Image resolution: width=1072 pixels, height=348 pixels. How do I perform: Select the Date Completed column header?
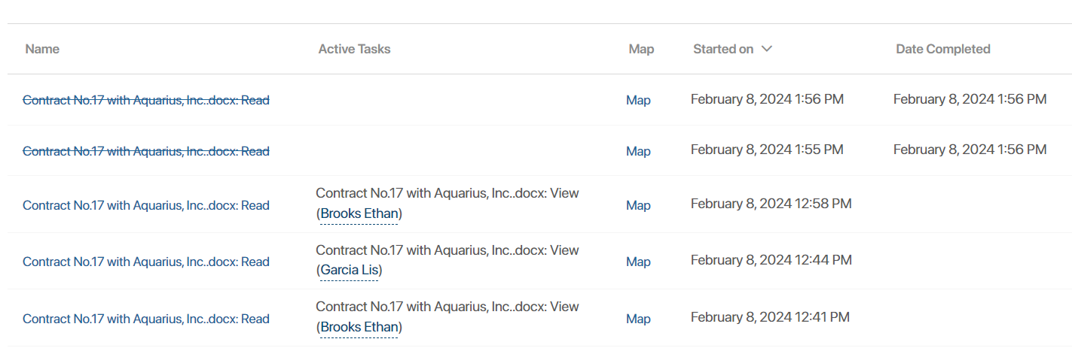[x=943, y=49]
